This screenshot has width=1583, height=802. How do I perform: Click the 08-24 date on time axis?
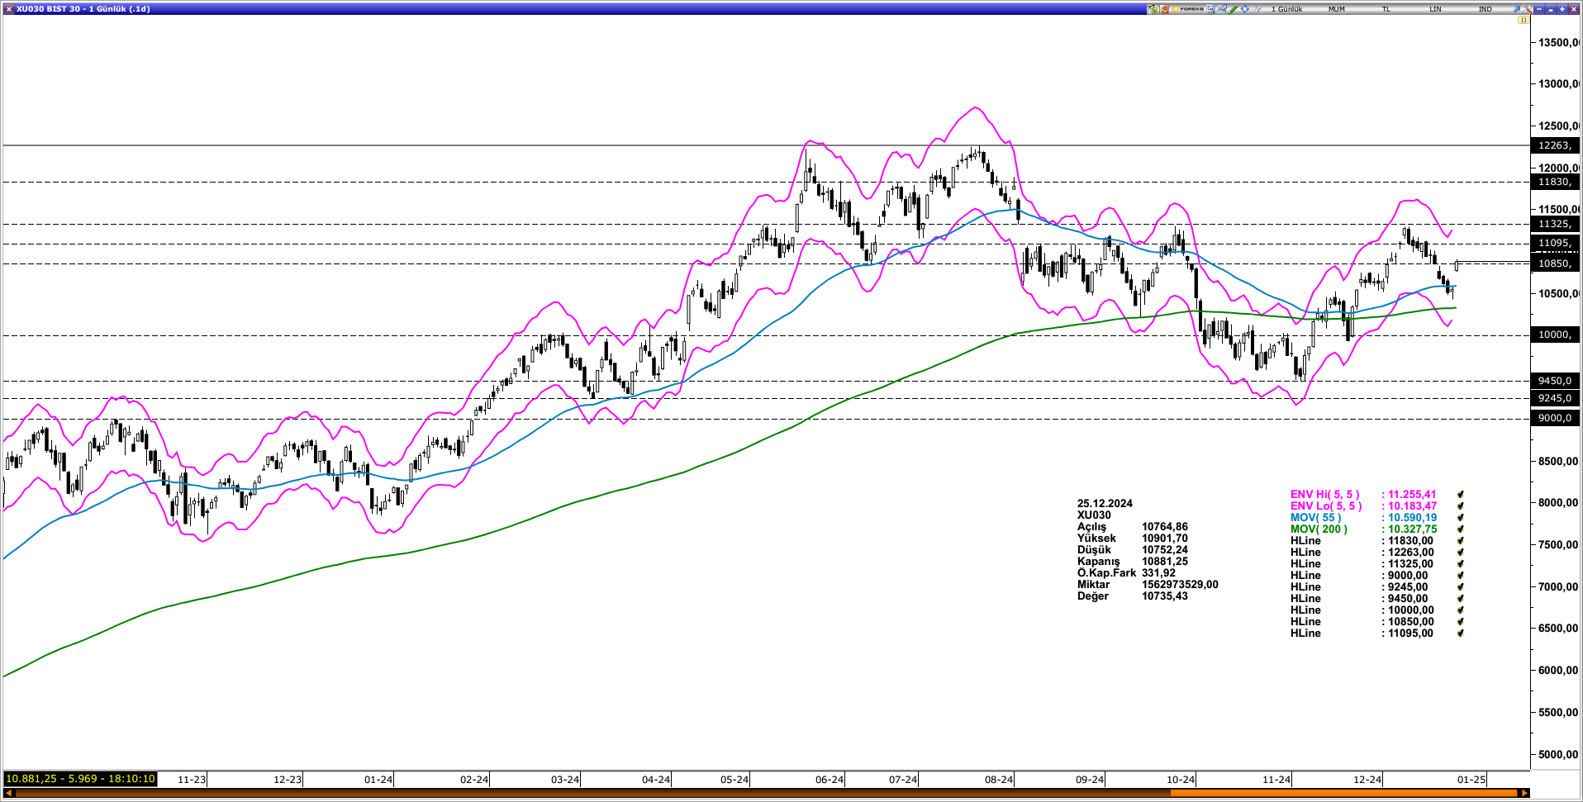tap(999, 780)
